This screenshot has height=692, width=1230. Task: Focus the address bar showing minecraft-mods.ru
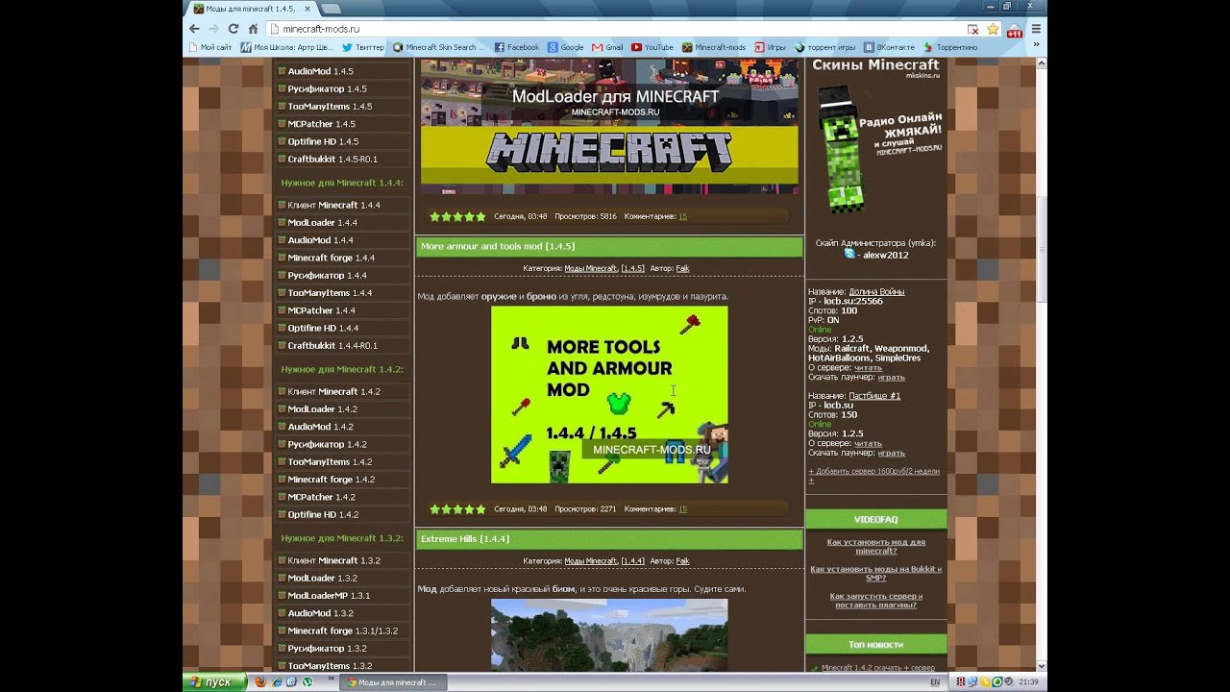[x=615, y=29]
